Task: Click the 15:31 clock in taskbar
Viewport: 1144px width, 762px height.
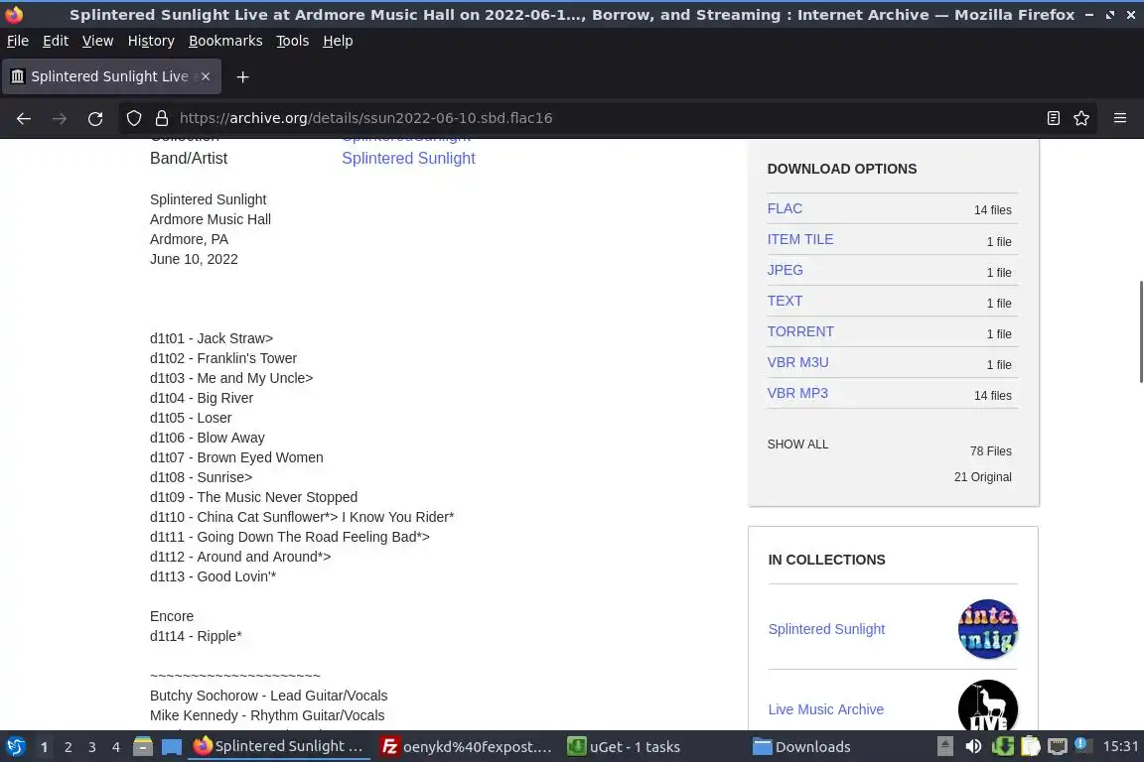Action: click(x=1120, y=746)
